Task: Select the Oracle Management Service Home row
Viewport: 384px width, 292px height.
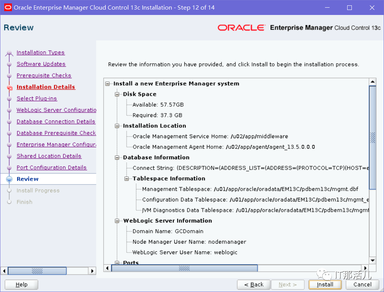Action: (210, 137)
